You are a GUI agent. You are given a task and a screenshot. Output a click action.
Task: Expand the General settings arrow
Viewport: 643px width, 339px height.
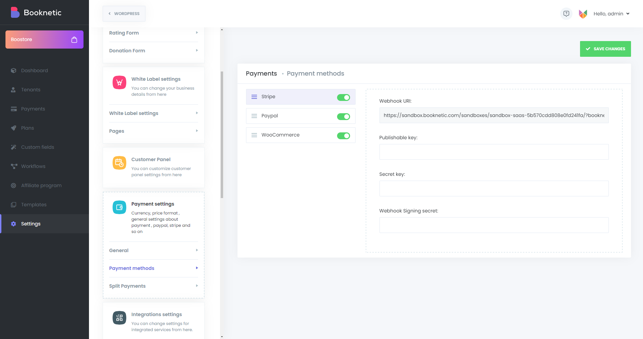tap(197, 250)
